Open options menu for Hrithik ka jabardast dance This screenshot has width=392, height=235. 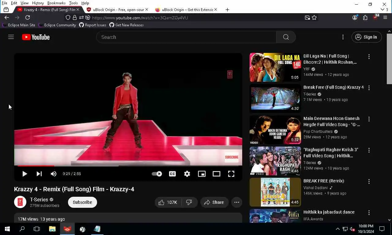[x=369, y=213]
